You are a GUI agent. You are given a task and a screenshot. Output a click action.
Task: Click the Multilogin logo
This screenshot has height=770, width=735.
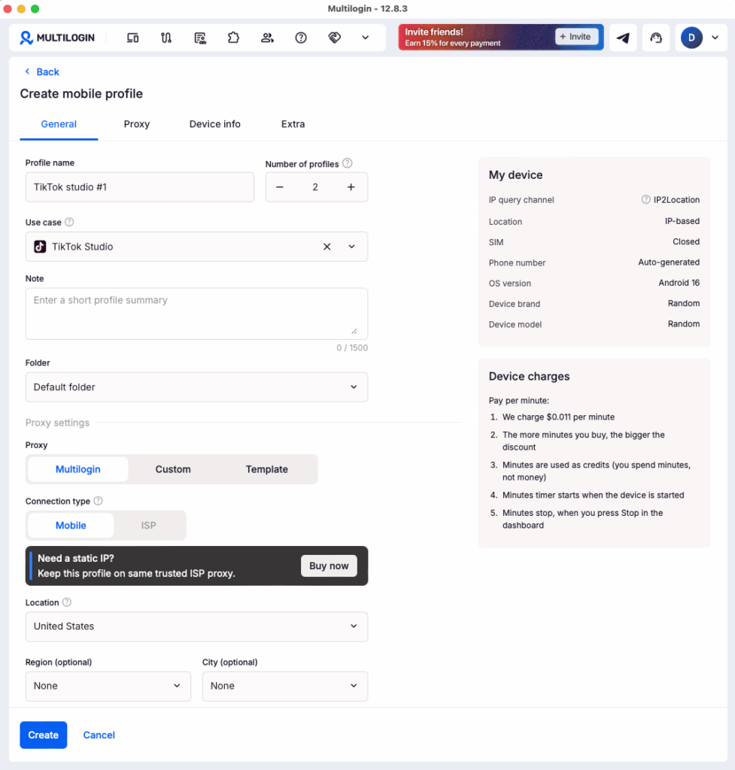coord(57,38)
